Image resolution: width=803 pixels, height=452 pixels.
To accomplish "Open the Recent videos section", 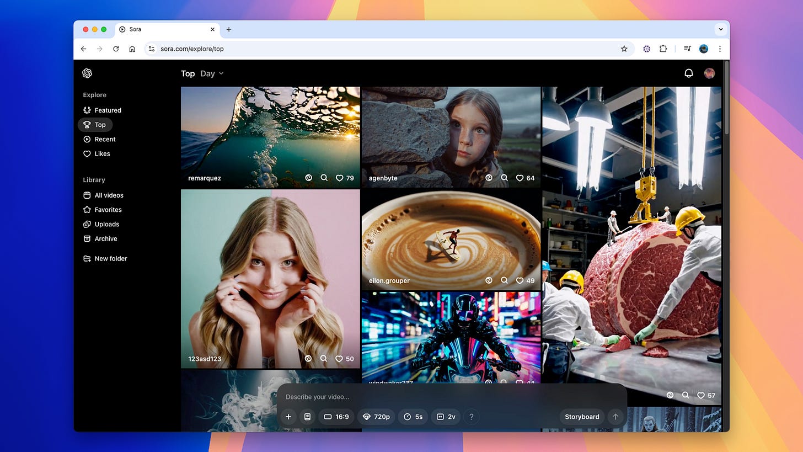I will point(105,139).
